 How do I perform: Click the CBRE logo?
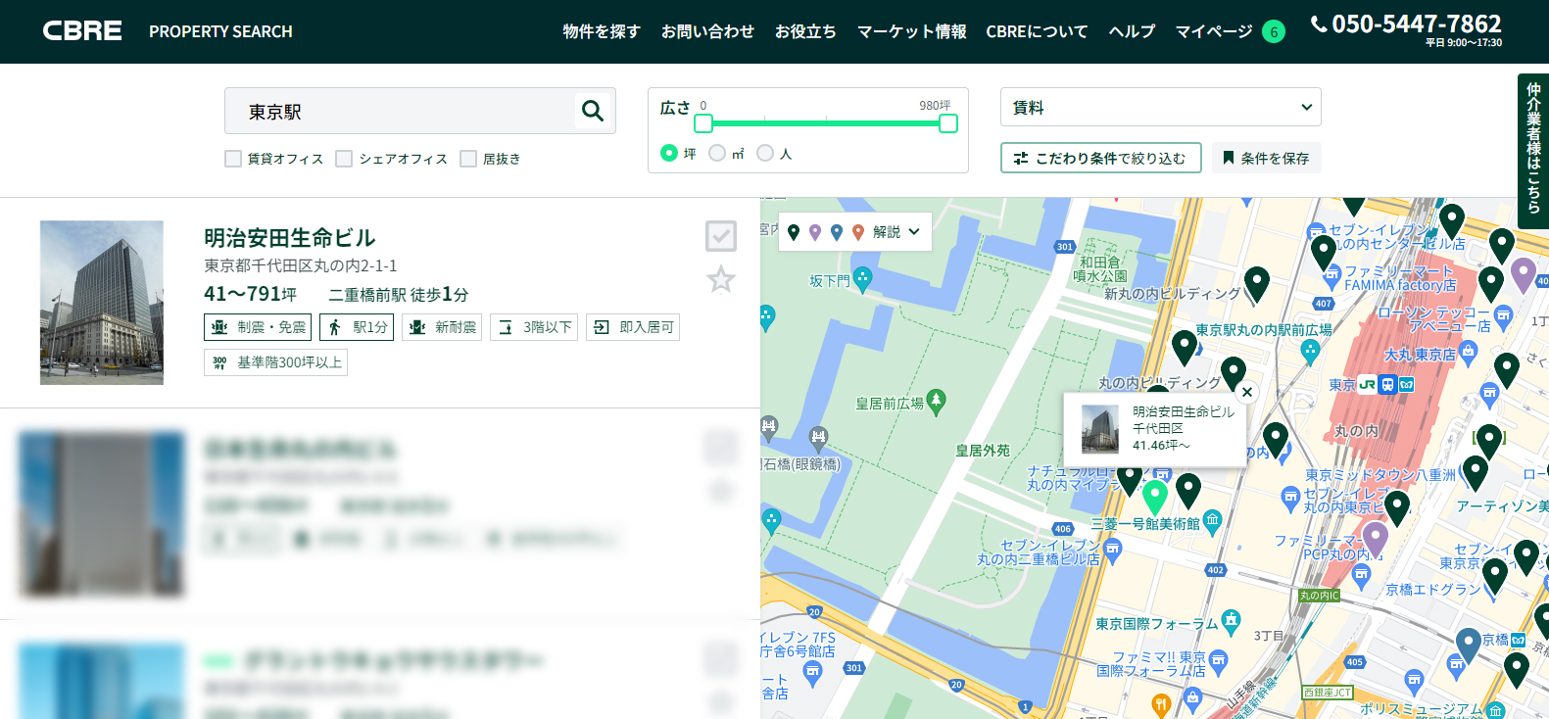pyautogui.click(x=82, y=30)
